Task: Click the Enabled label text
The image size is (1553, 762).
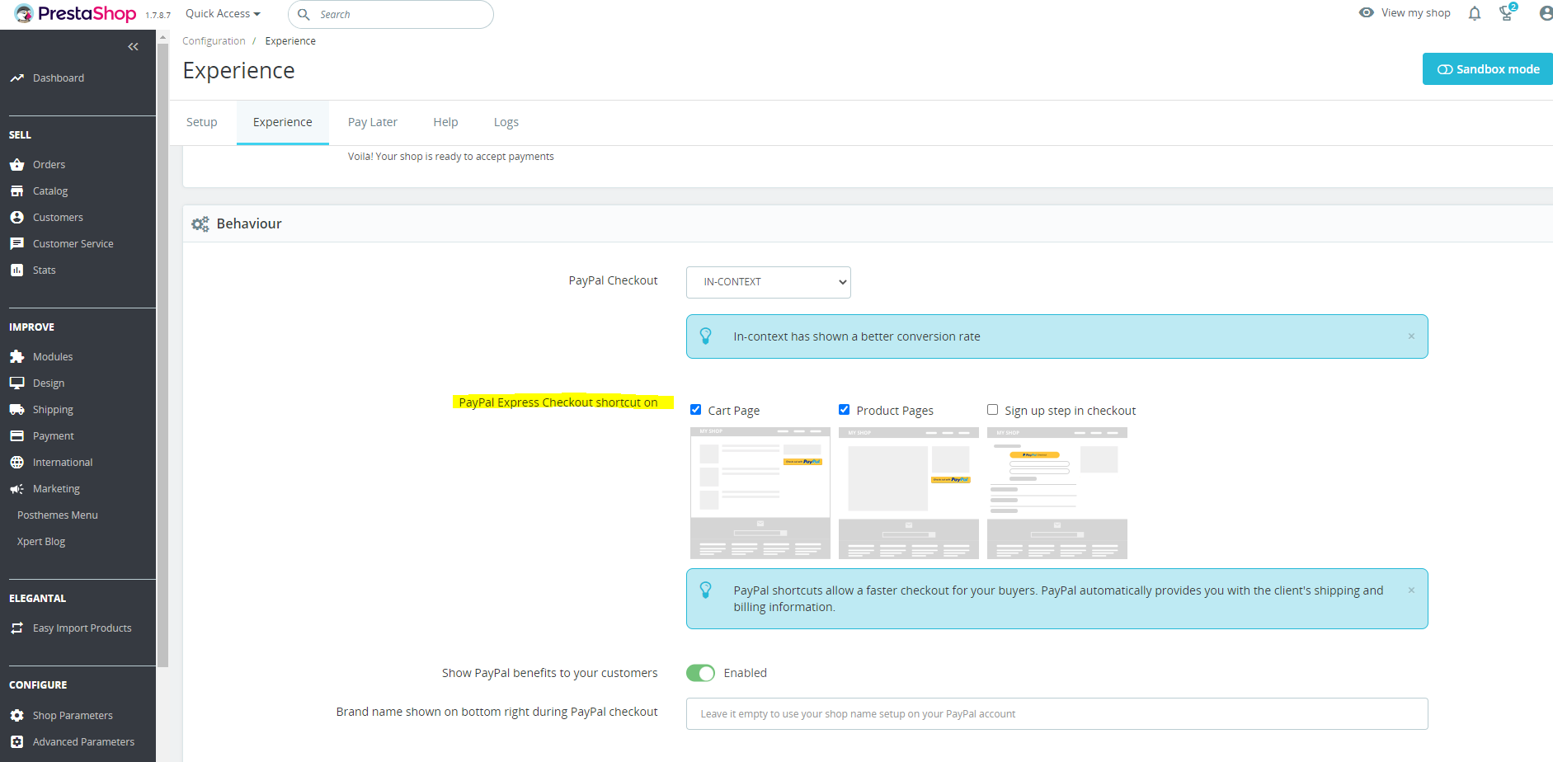Action: [x=746, y=673]
